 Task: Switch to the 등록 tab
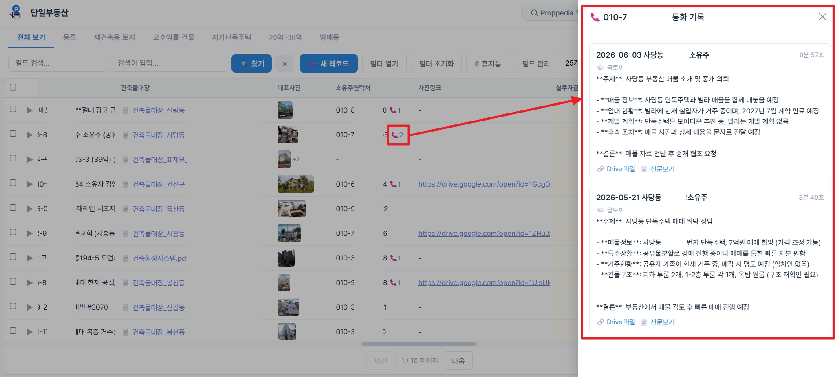tap(70, 37)
